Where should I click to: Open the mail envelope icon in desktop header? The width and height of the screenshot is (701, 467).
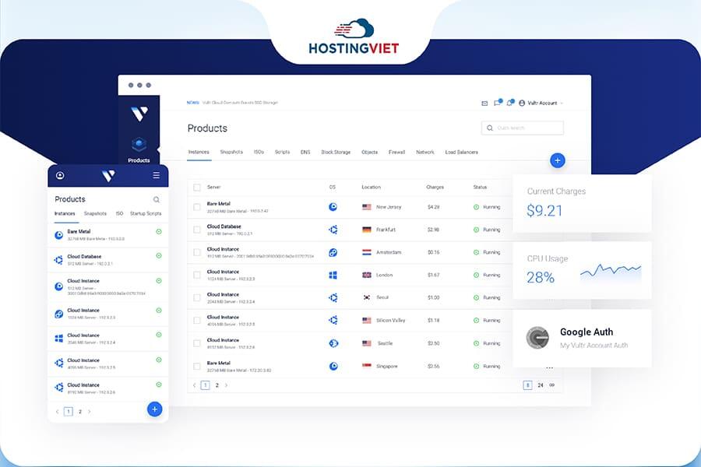click(484, 104)
